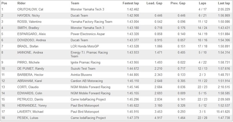Click the Team column header
Viewport: 233px width, 122px height.
point(75,3)
